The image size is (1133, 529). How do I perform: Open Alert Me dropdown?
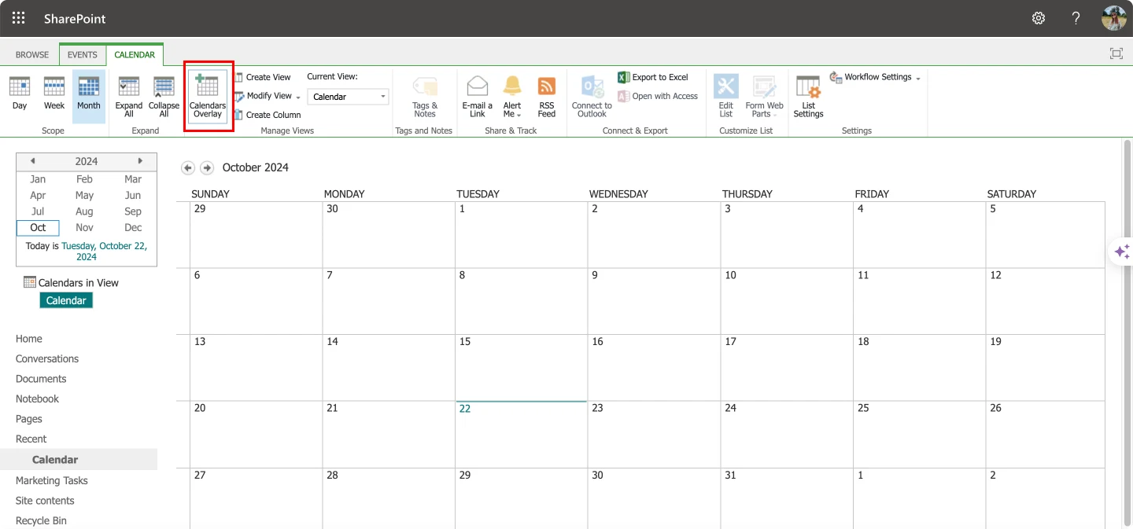(512, 97)
